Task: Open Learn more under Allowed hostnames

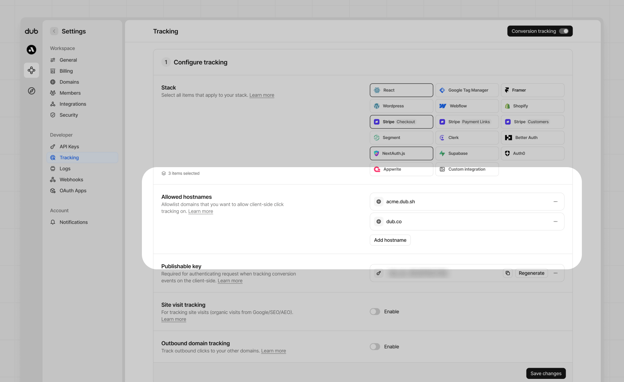Action: pyautogui.click(x=200, y=211)
